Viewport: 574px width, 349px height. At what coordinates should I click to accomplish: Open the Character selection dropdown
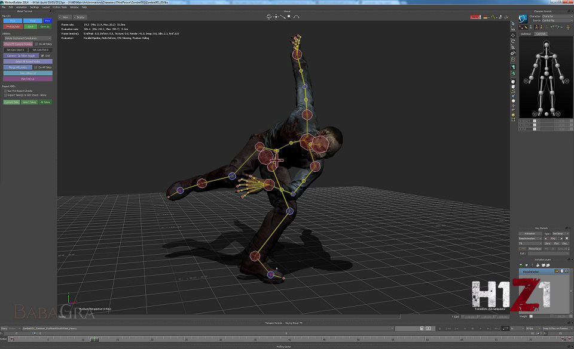coord(557,17)
